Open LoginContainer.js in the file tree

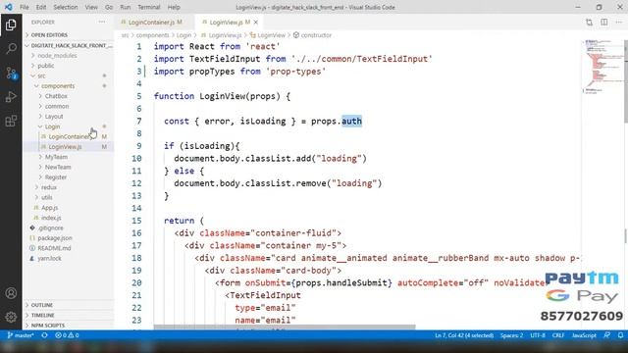tap(69, 137)
